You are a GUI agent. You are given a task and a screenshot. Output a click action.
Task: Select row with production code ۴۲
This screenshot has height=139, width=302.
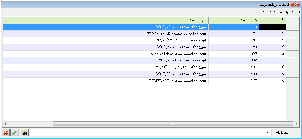pyautogui.click(x=234, y=34)
